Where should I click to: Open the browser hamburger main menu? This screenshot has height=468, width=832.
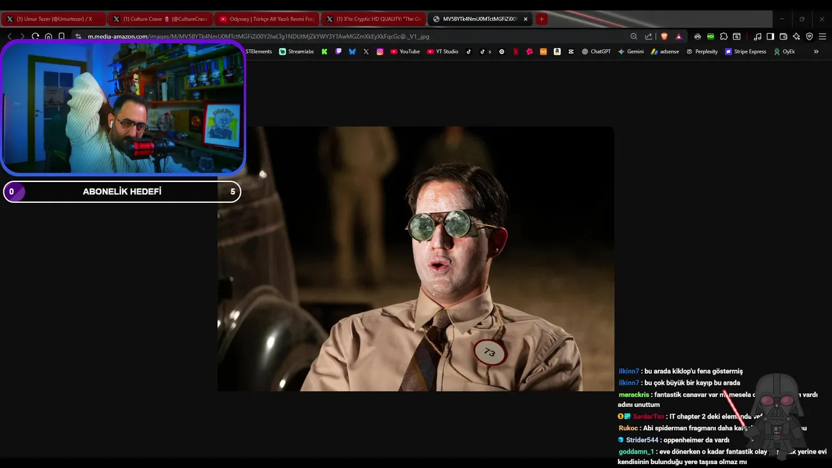pyautogui.click(x=822, y=36)
